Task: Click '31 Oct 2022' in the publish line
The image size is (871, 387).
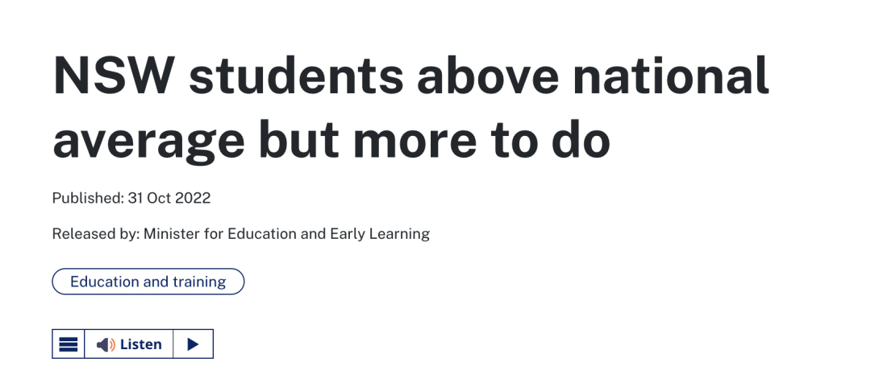Action: [169, 198]
